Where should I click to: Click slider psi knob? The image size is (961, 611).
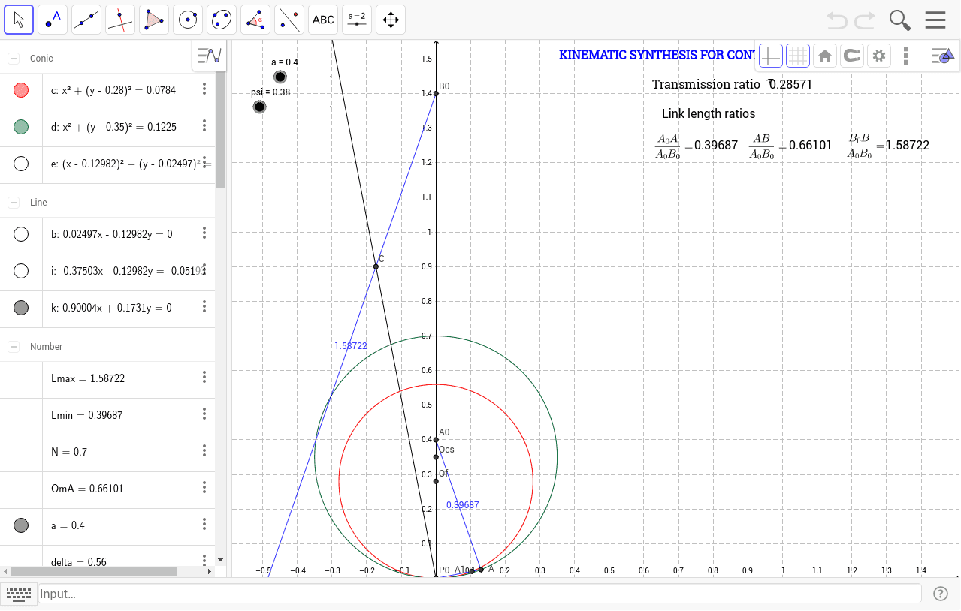(x=259, y=107)
